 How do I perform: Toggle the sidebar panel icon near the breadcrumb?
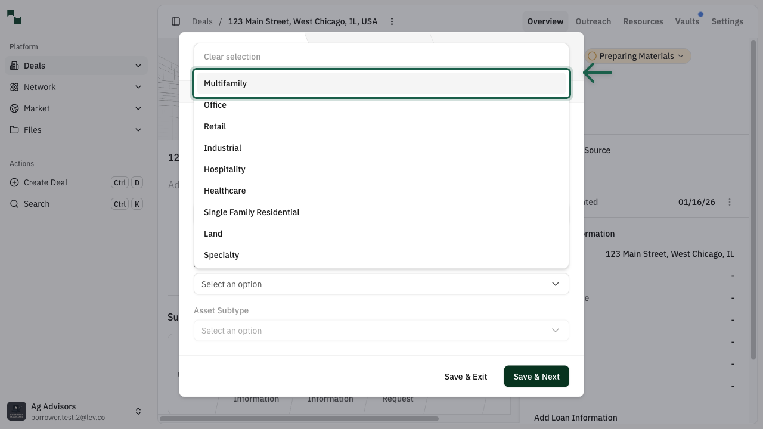tap(175, 21)
